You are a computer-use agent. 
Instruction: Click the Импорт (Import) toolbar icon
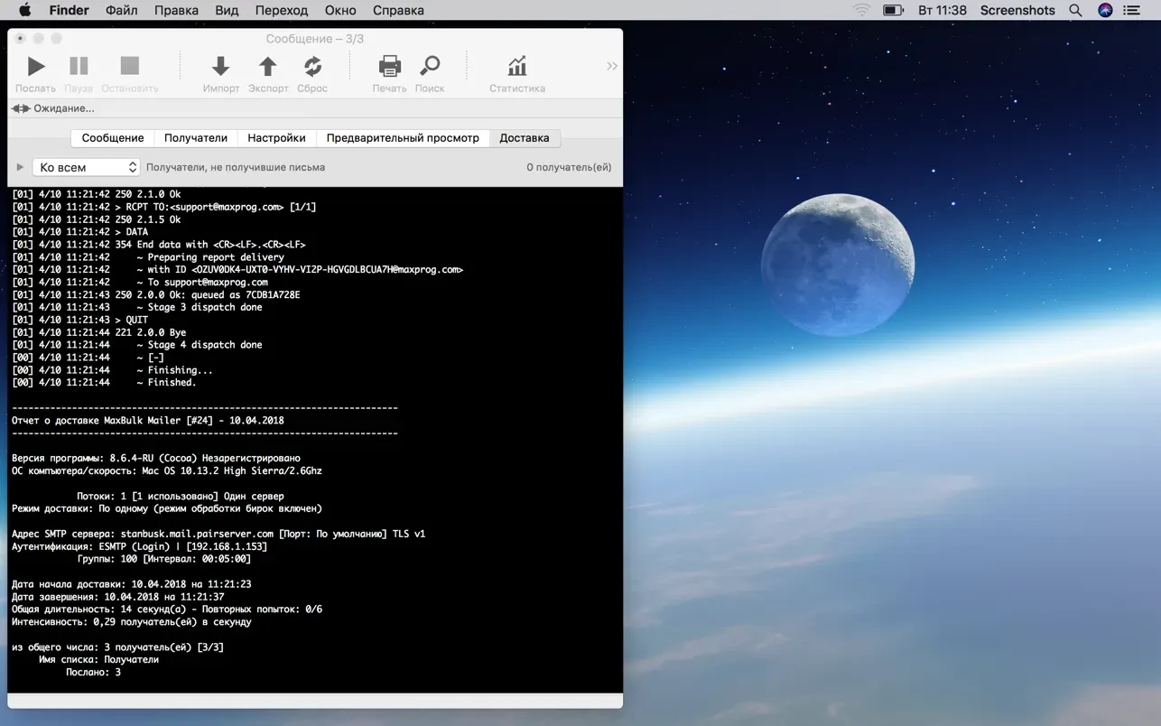[220, 67]
